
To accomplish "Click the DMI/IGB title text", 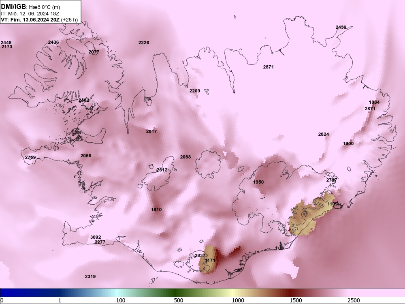I will coord(13,7).
